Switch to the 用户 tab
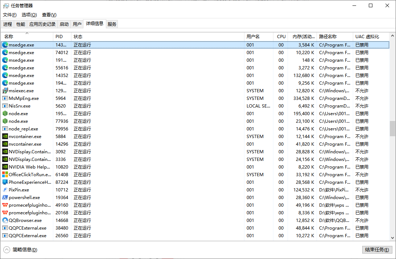This screenshot has height=259, width=396. click(x=77, y=24)
